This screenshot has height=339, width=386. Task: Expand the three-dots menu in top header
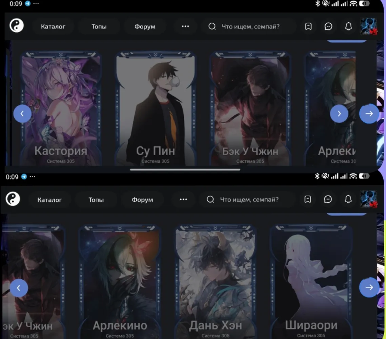(x=185, y=26)
